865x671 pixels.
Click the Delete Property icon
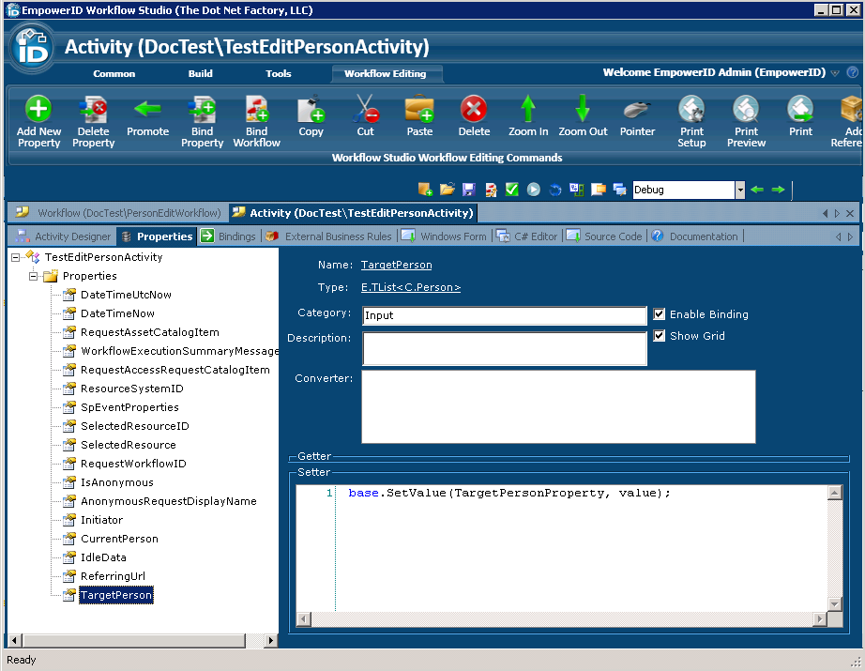pyautogui.click(x=93, y=110)
